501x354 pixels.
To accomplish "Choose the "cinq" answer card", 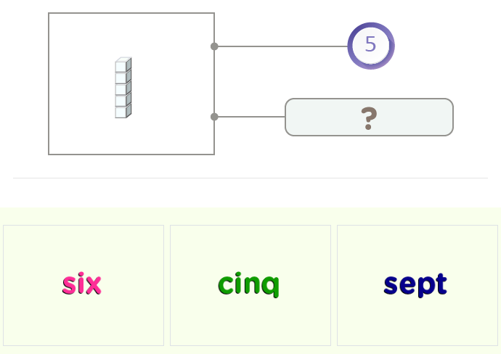I will pos(250,285).
